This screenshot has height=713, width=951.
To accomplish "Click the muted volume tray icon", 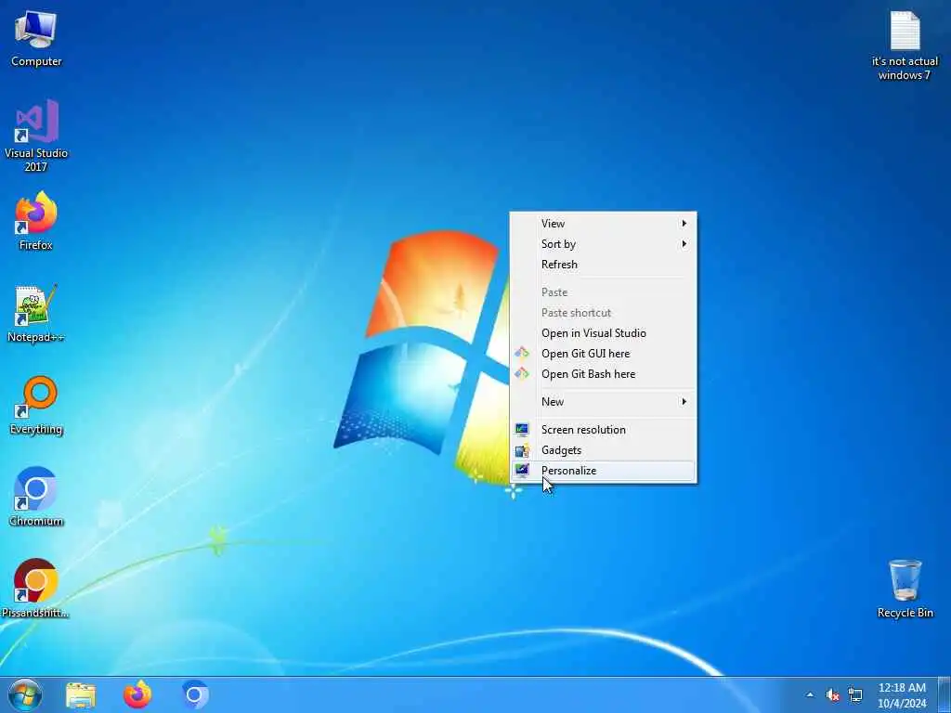I will (x=833, y=694).
